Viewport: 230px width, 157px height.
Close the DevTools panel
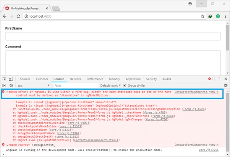(226, 79)
